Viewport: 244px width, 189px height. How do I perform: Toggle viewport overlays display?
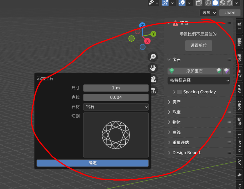(x=182, y=3)
